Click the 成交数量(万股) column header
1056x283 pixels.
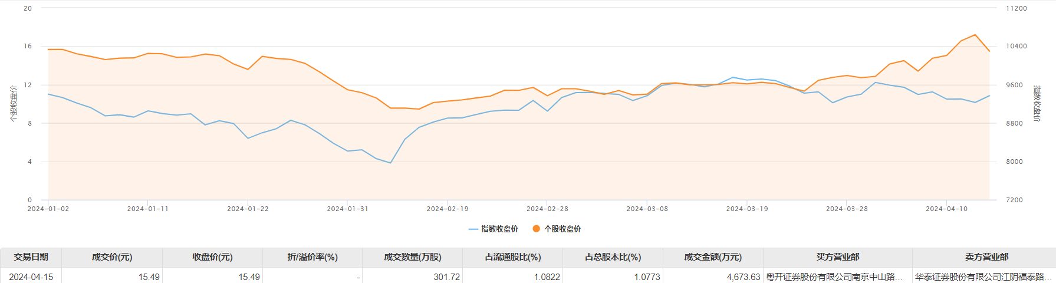coord(413,257)
